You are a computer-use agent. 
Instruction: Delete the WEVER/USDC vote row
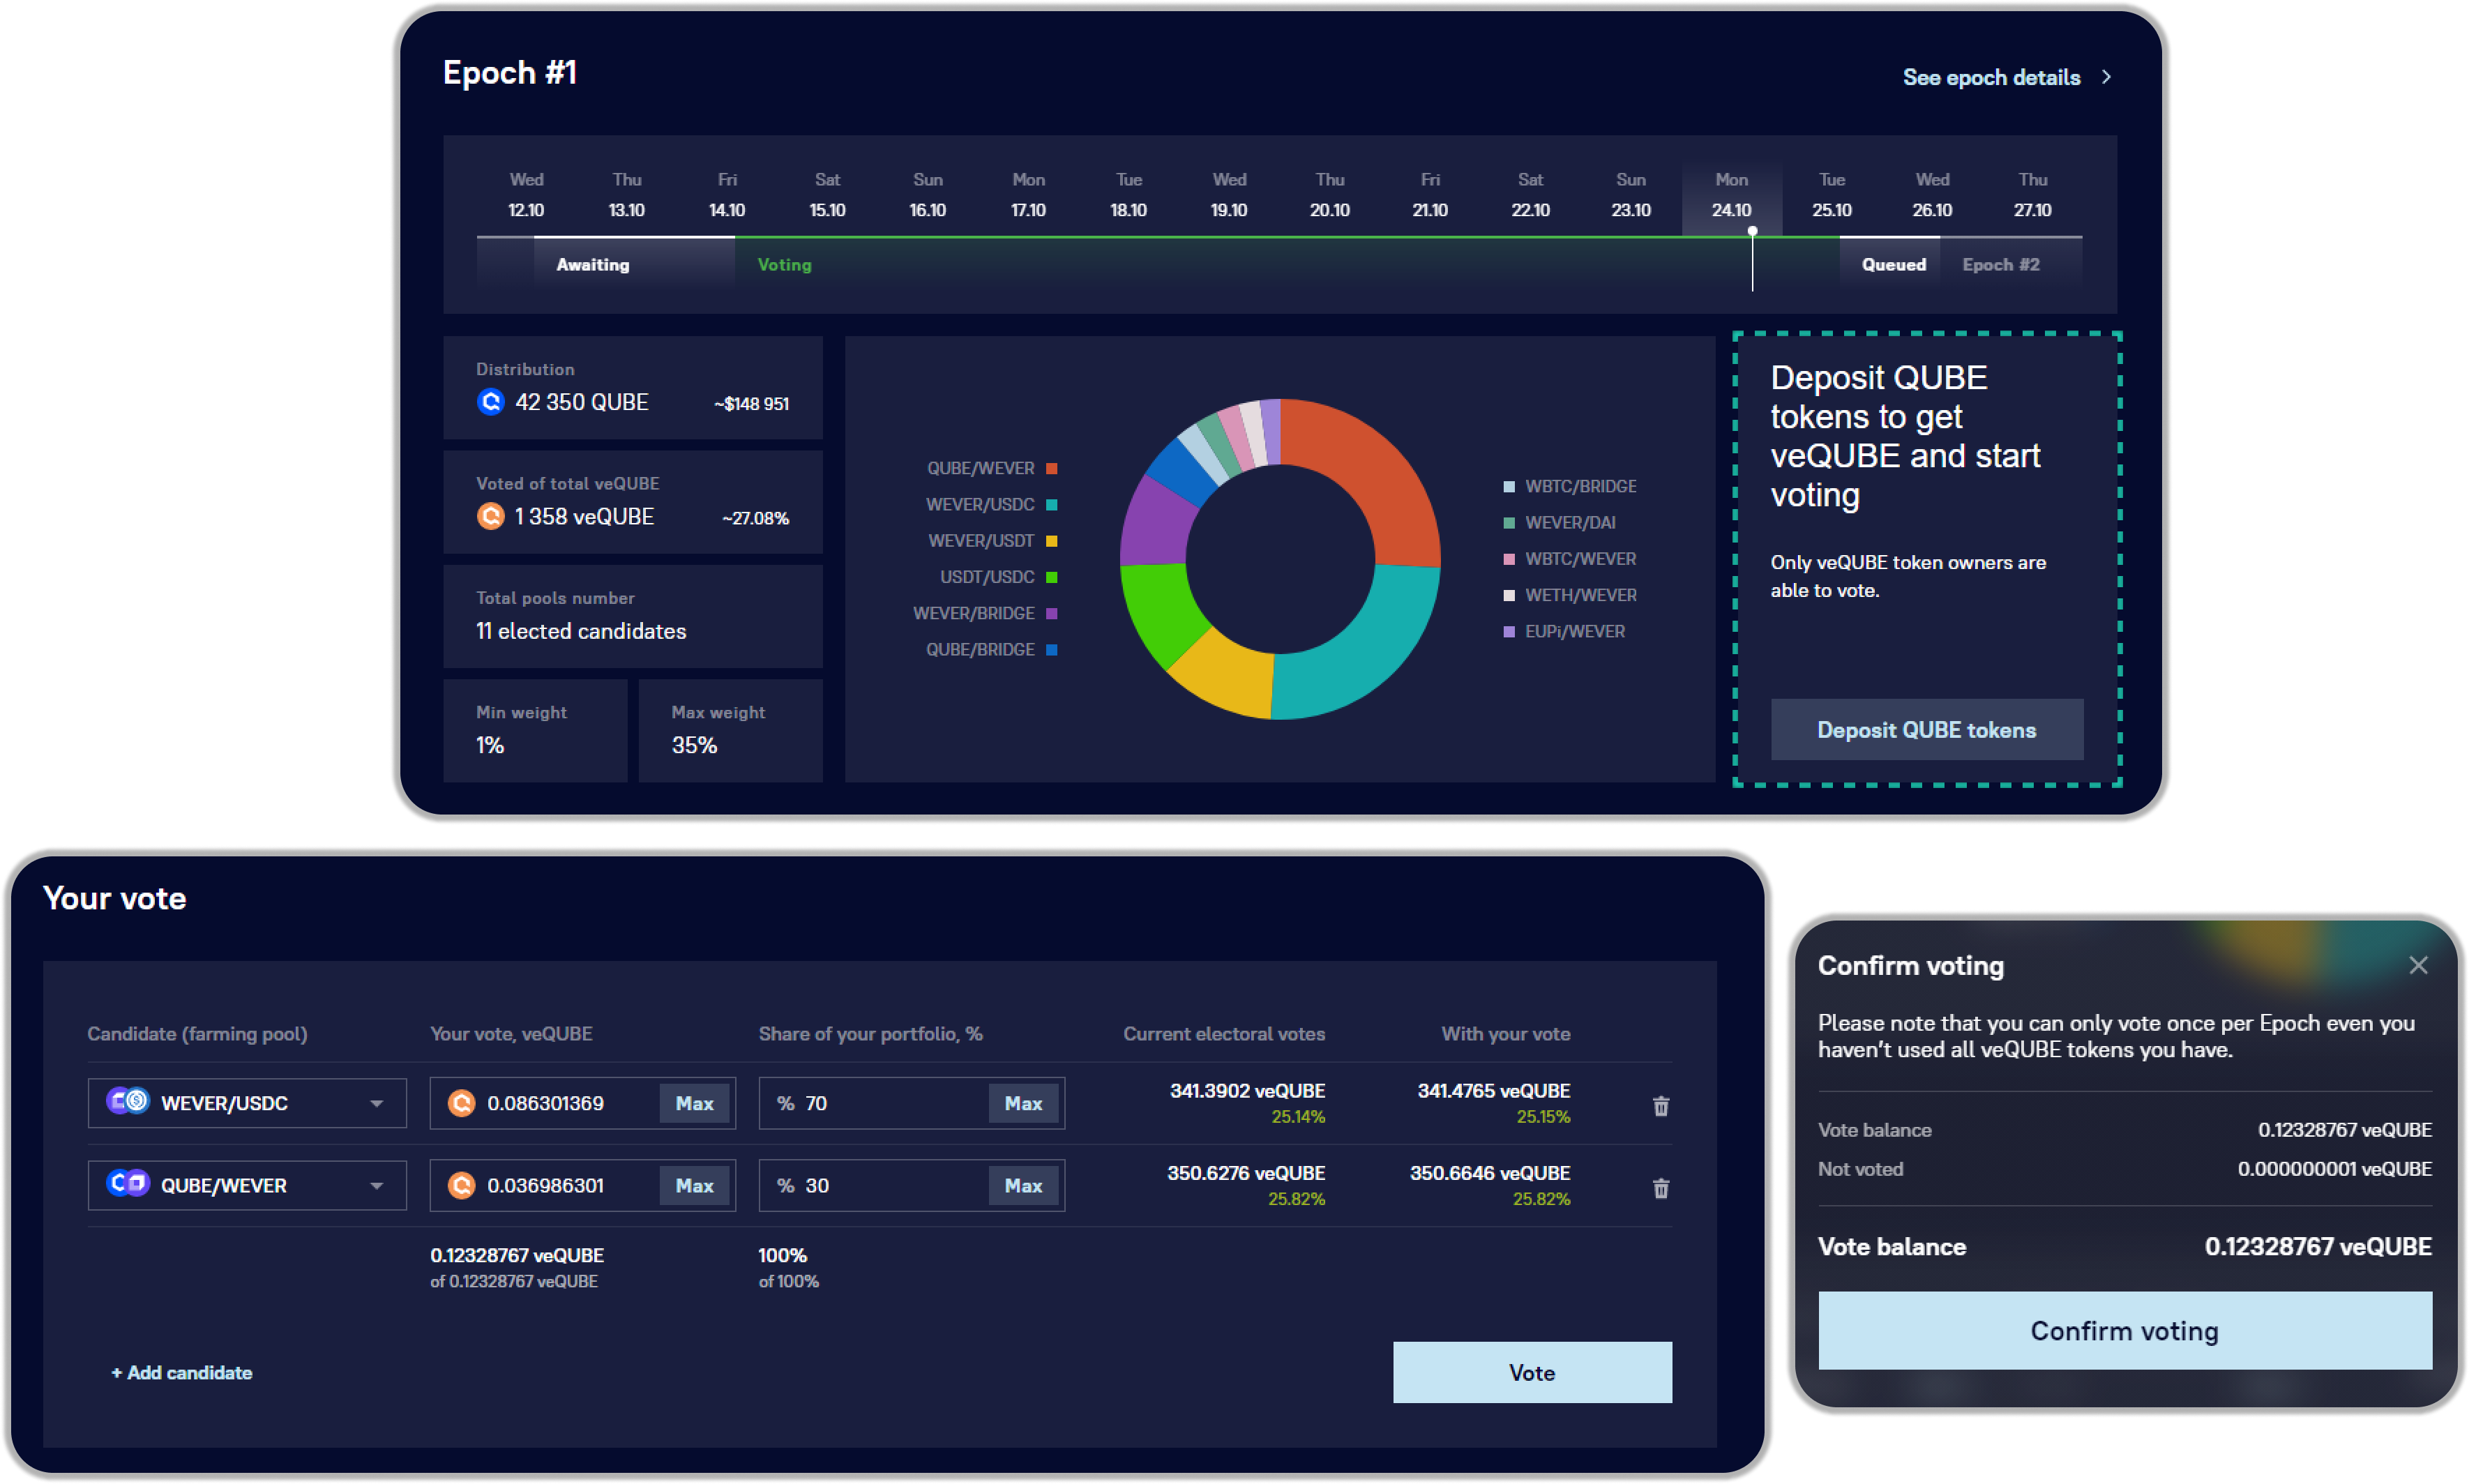pyautogui.click(x=1660, y=1105)
